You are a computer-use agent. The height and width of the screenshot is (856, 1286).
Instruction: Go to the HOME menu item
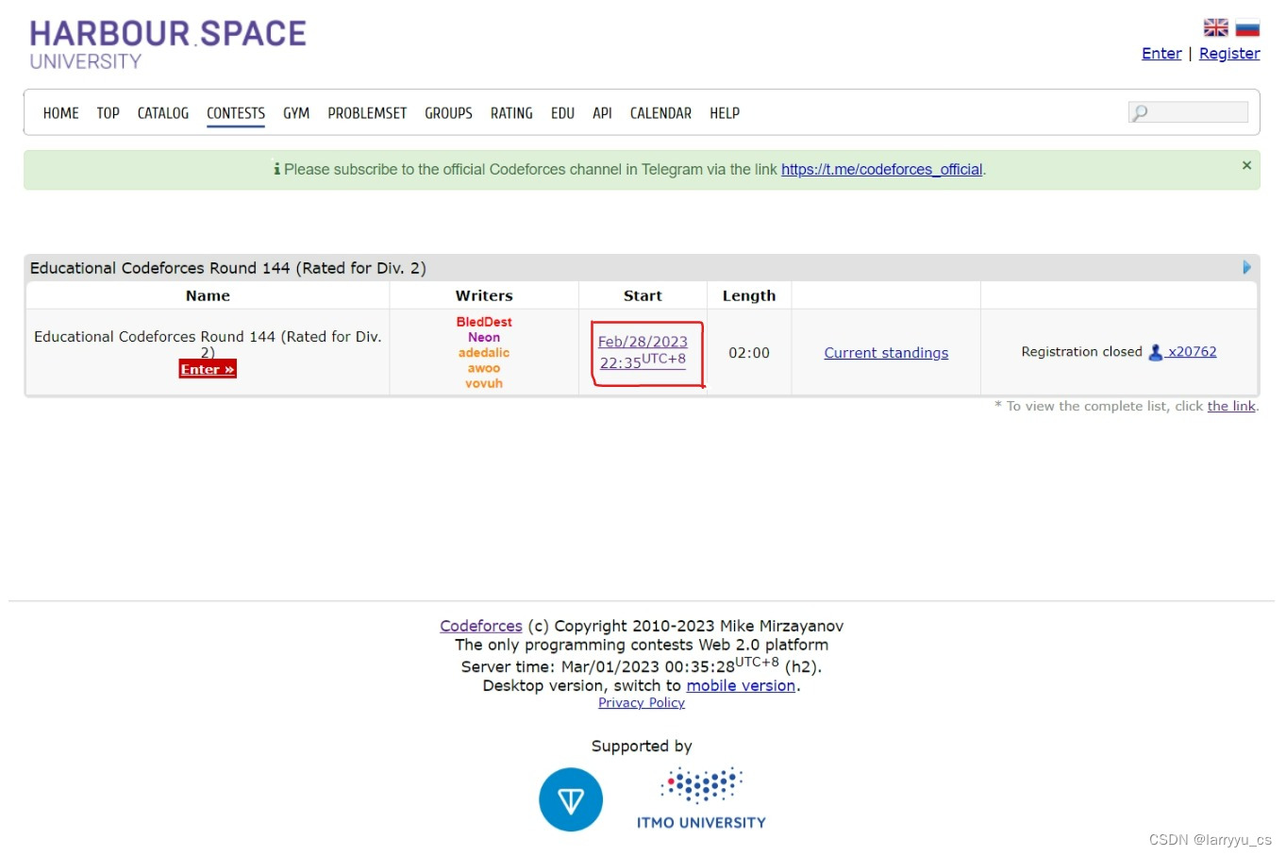coord(61,113)
